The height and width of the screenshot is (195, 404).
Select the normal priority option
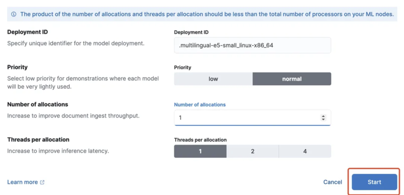(x=292, y=79)
